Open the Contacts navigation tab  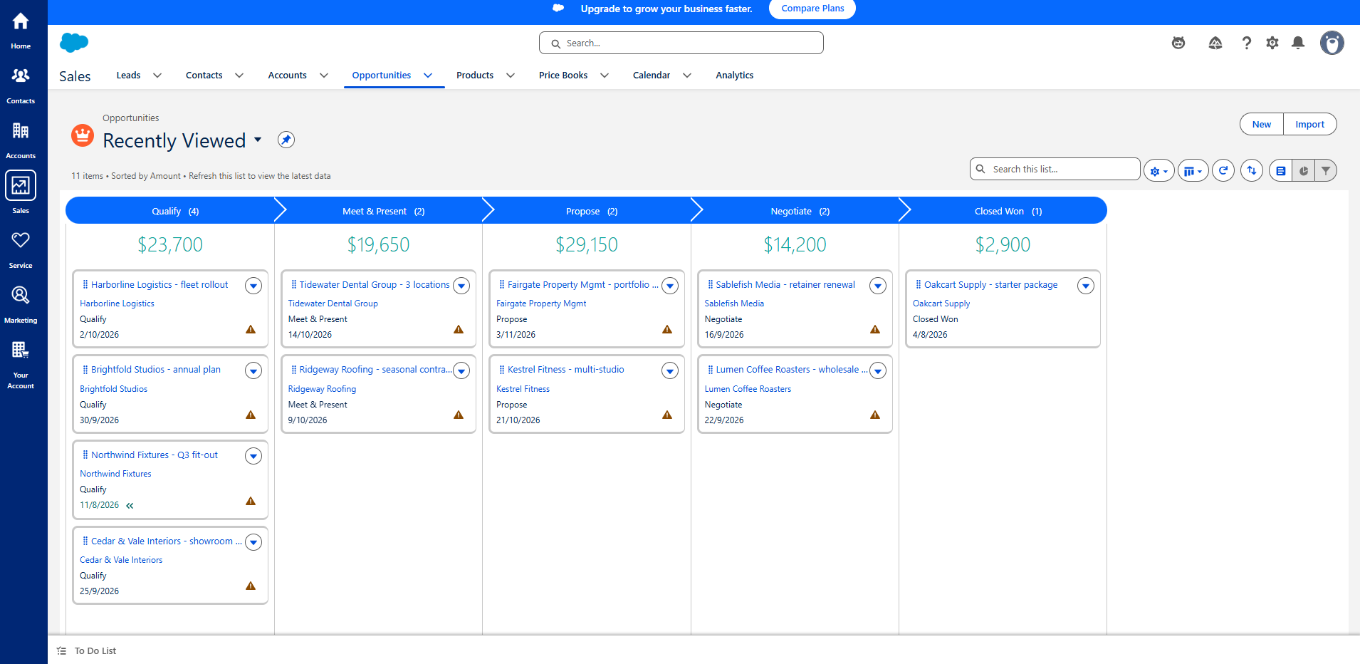pos(204,76)
